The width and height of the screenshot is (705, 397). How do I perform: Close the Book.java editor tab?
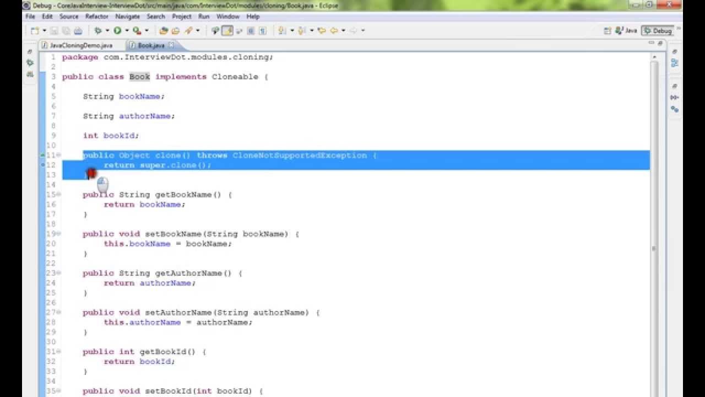(x=171, y=45)
